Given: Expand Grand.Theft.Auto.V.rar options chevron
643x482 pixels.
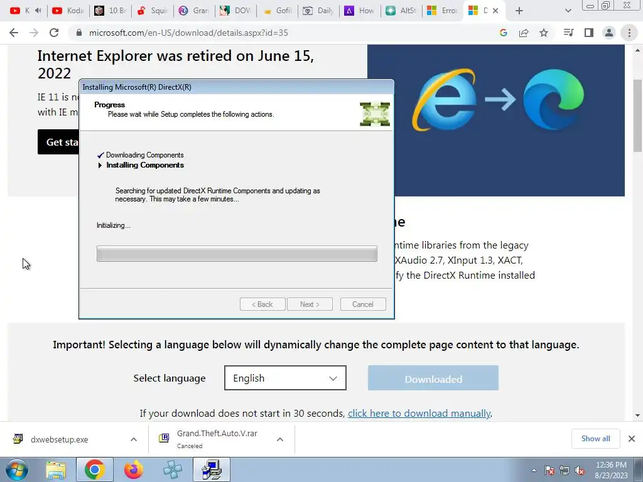Looking at the screenshot, I should [x=279, y=439].
